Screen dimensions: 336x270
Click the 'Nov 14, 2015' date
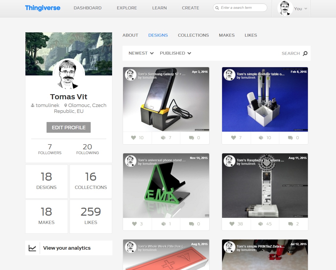199,158
